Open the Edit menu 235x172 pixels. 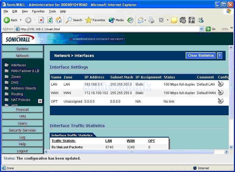coord(15,11)
